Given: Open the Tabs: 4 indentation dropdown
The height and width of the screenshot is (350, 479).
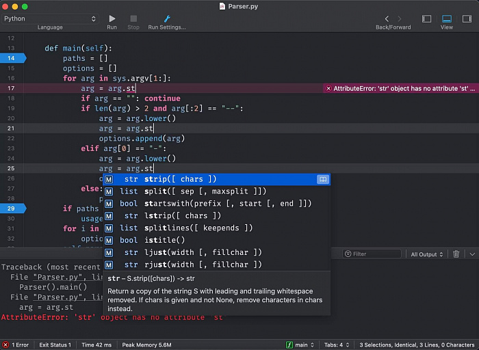Looking at the screenshot, I should (337, 345).
